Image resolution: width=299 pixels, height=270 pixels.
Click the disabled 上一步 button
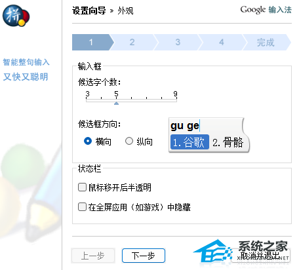coord(93,256)
